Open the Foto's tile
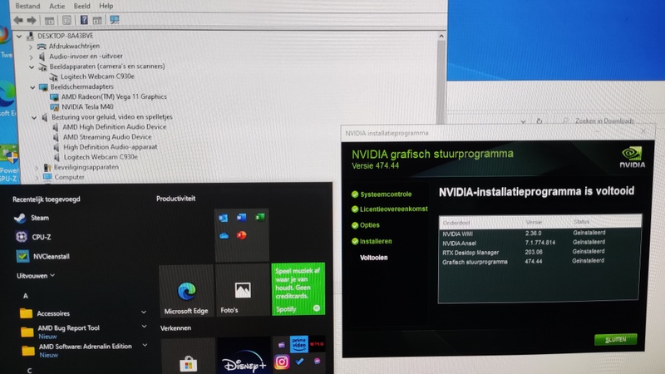 (x=242, y=290)
